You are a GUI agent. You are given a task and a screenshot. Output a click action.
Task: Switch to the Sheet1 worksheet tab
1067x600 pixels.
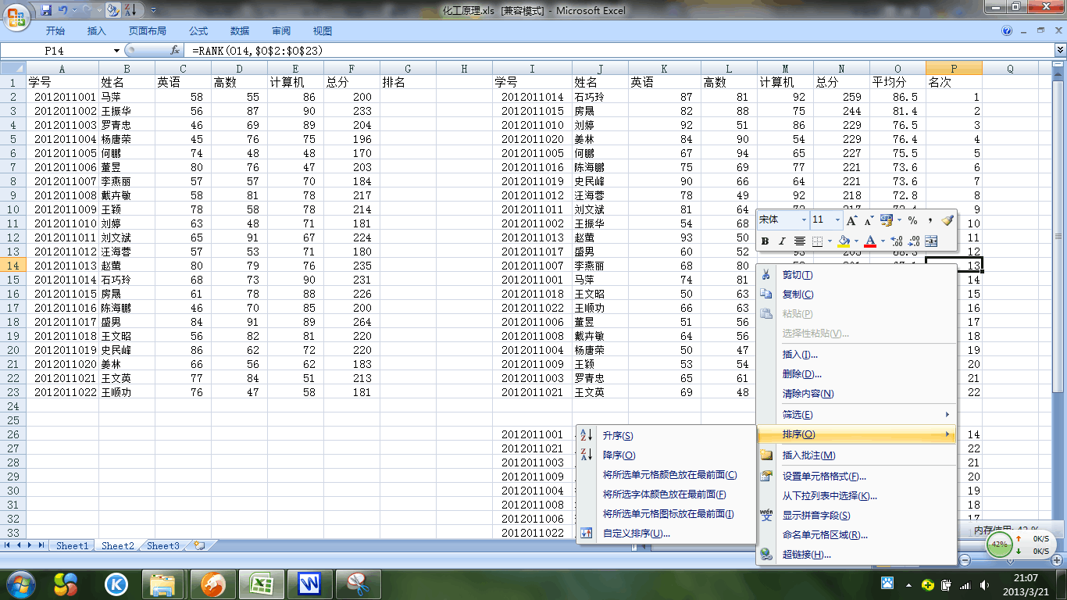coord(72,546)
